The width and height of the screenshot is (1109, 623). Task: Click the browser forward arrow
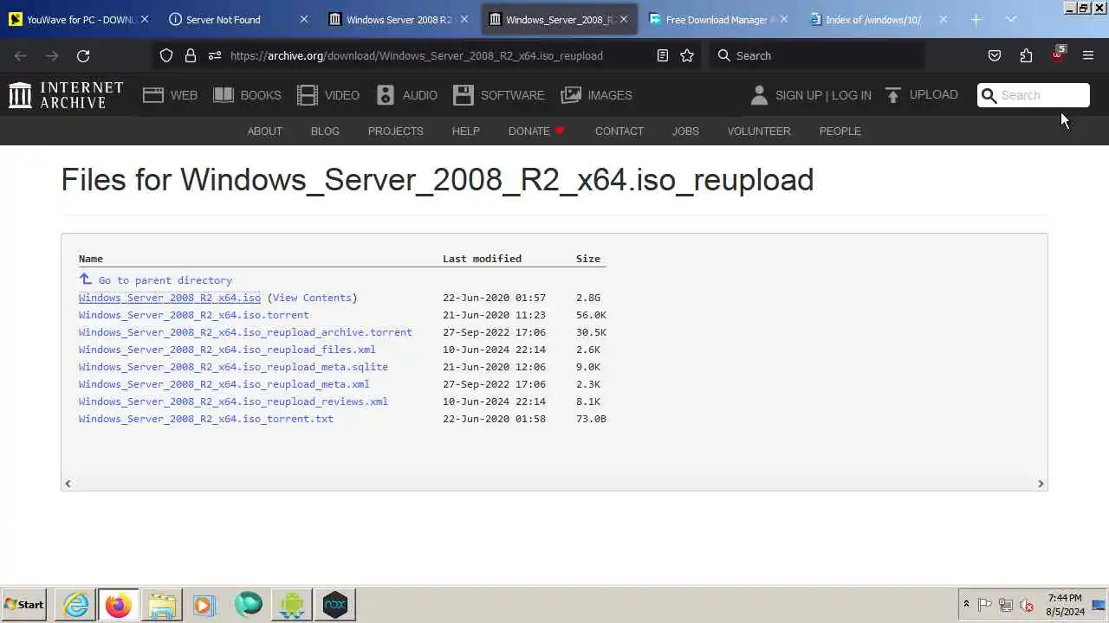(x=52, y=55)
